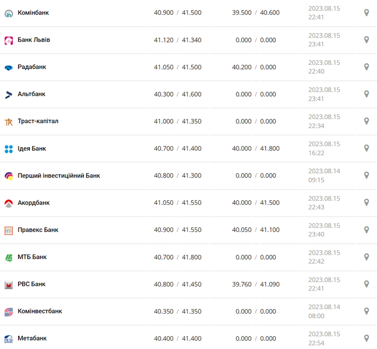Click the Правекс Банк name
This screenshot has width=377, height=349.
(38, 230)
